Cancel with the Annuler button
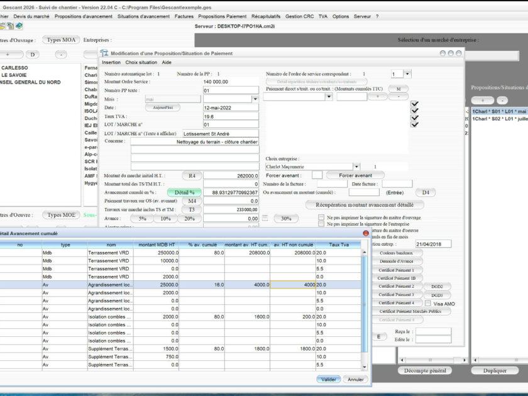 point(356,380)
